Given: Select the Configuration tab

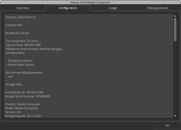Looking at the screenshot, I should coord(68,8).
